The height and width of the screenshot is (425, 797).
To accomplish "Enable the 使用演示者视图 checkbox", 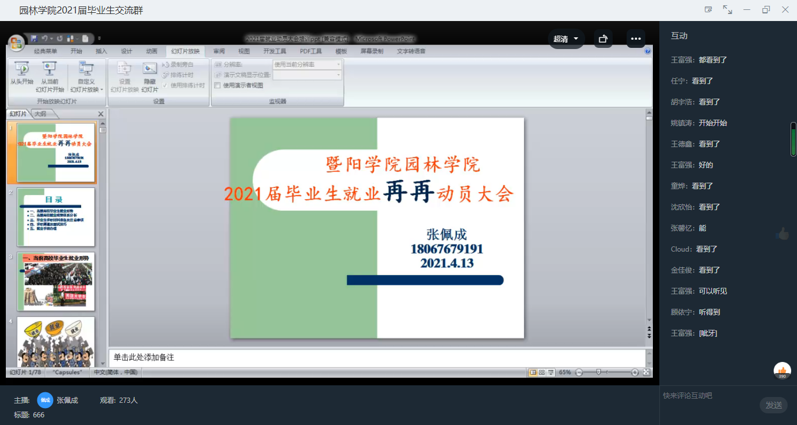I will (218, 85).
